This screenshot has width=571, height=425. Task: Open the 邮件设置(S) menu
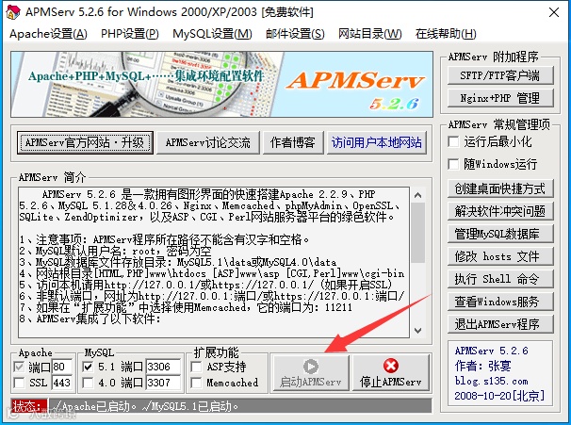295,34
